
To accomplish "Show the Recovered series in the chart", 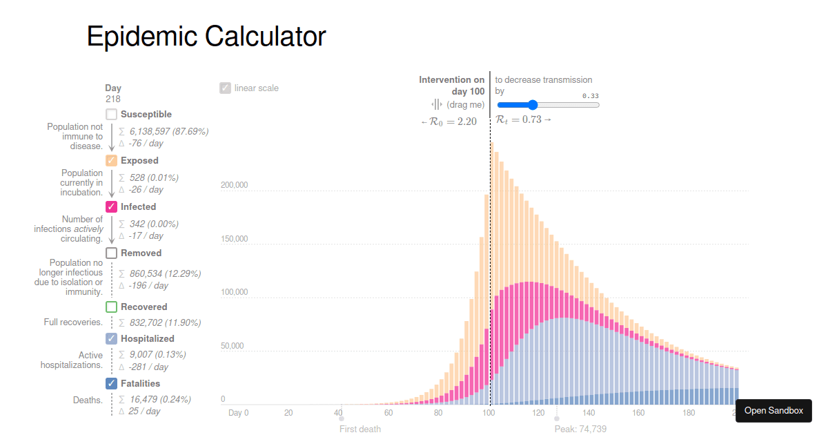I will [x=111, y=307].
